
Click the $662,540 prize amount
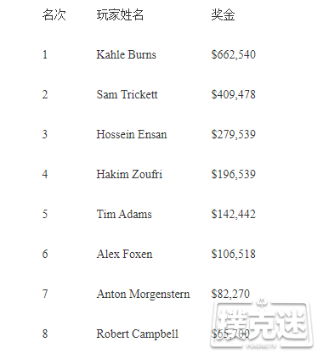tap(233, 54)
